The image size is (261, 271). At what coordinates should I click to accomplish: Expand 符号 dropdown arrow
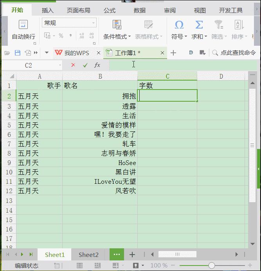click(x=186, y=36)
